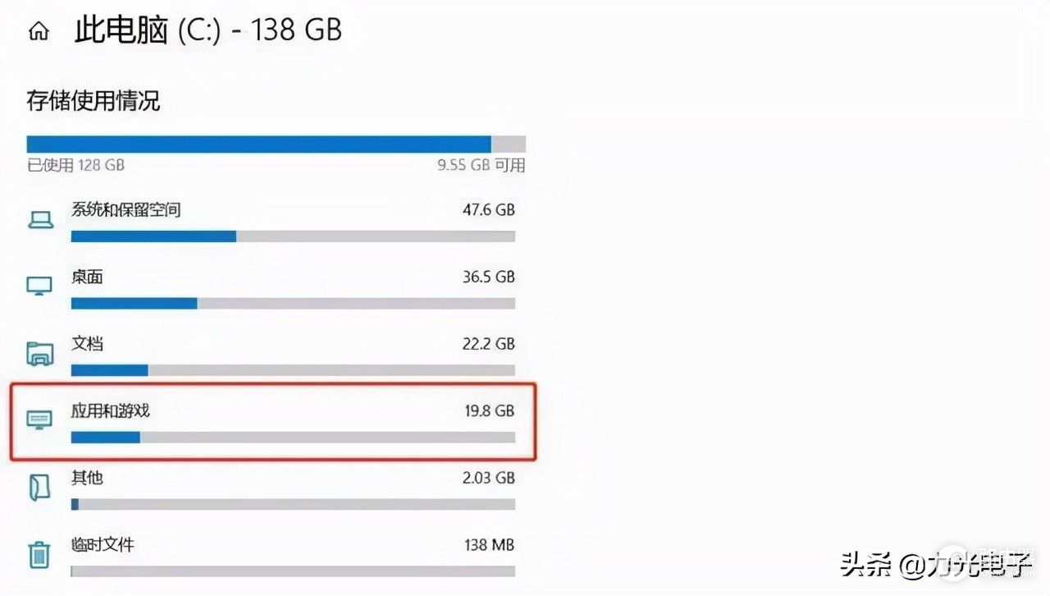
Task: Click the trash can icon for 临时文件
Action: (x=39, y=554)
